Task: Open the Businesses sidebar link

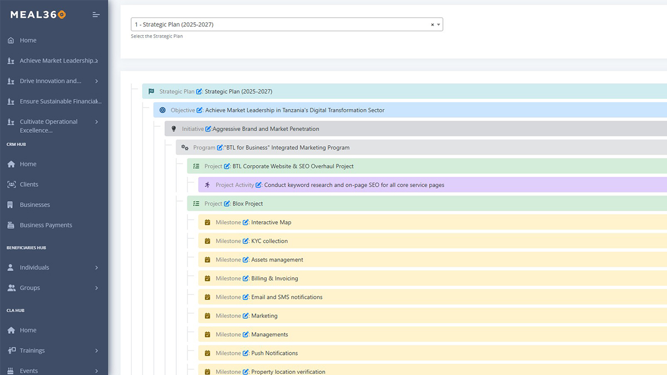Action: pos(34,205)
